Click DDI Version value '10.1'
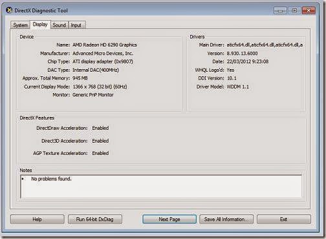This screenshot has height=239, width=326. [x=232, y=78]
